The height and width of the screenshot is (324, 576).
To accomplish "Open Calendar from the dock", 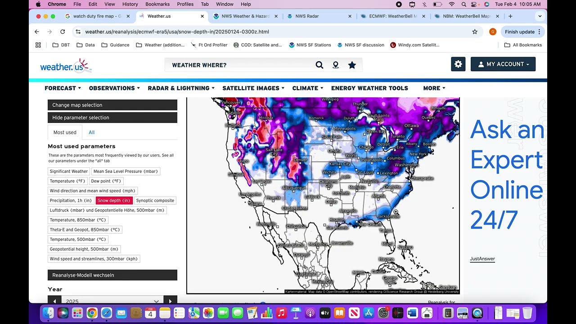I will [x=150, y=313].
